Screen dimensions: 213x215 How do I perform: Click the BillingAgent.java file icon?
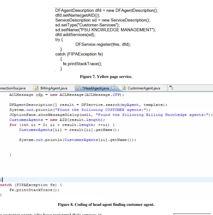click(37, 88)
